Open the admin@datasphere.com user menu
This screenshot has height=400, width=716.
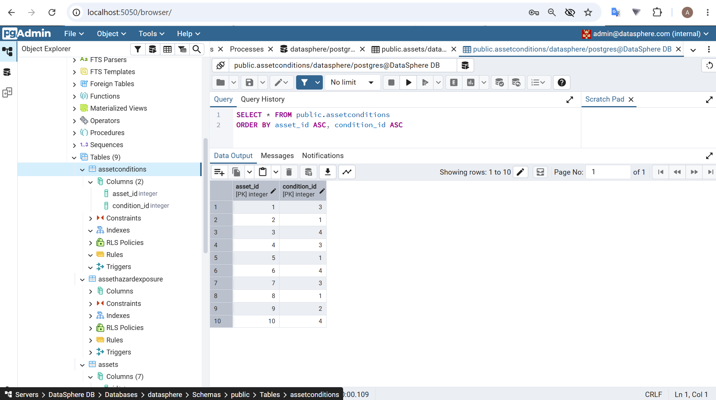pyautogui.click(x=645, y=34)
